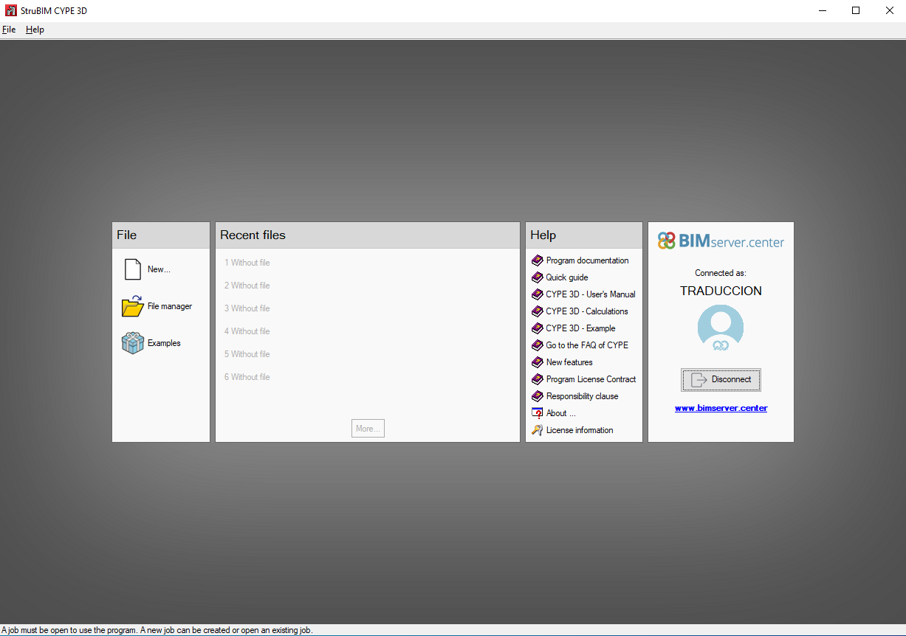This screenshot has height=636, width=906.
Task: Close the StruBIM CYPE 3D window
Action: pos(889,10)
